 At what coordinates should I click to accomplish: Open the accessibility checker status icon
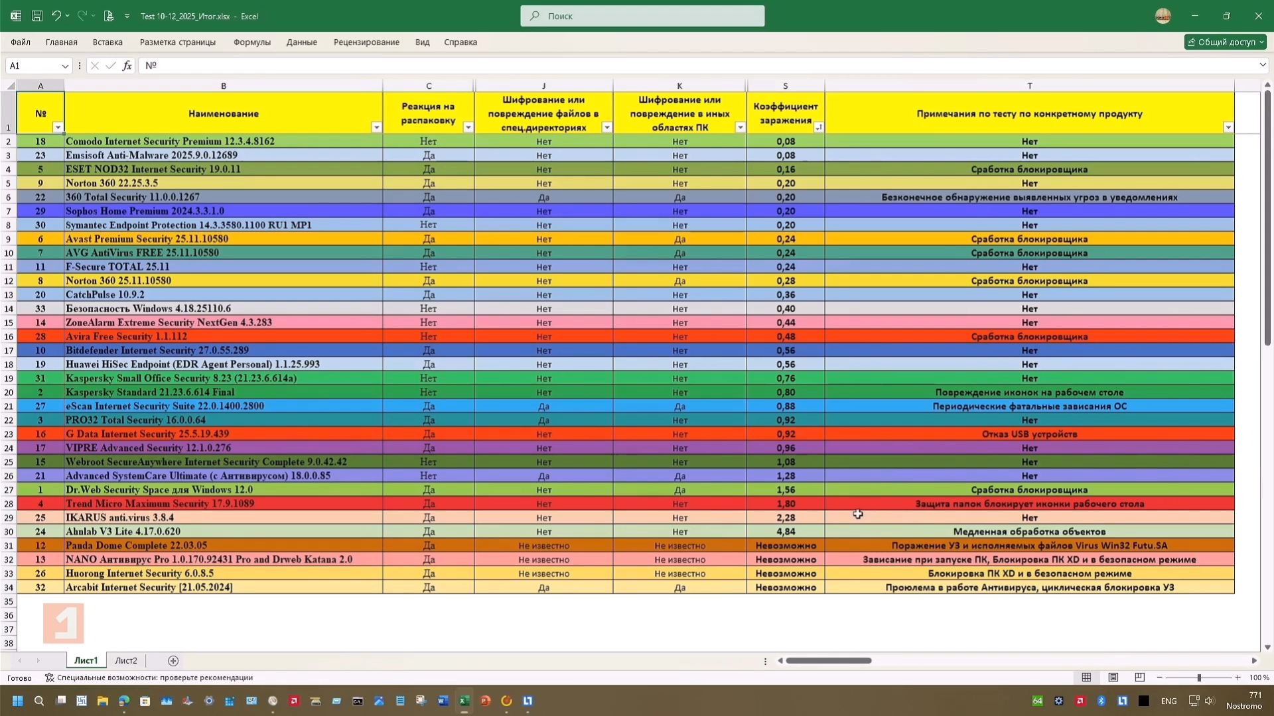coord(49,678)
